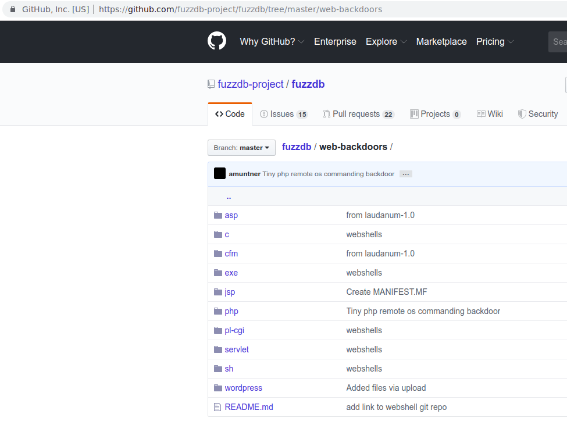The width and height of the screenshot is (567, 421).
Task: Click the asp folder icon
Action: coord(218,215)
